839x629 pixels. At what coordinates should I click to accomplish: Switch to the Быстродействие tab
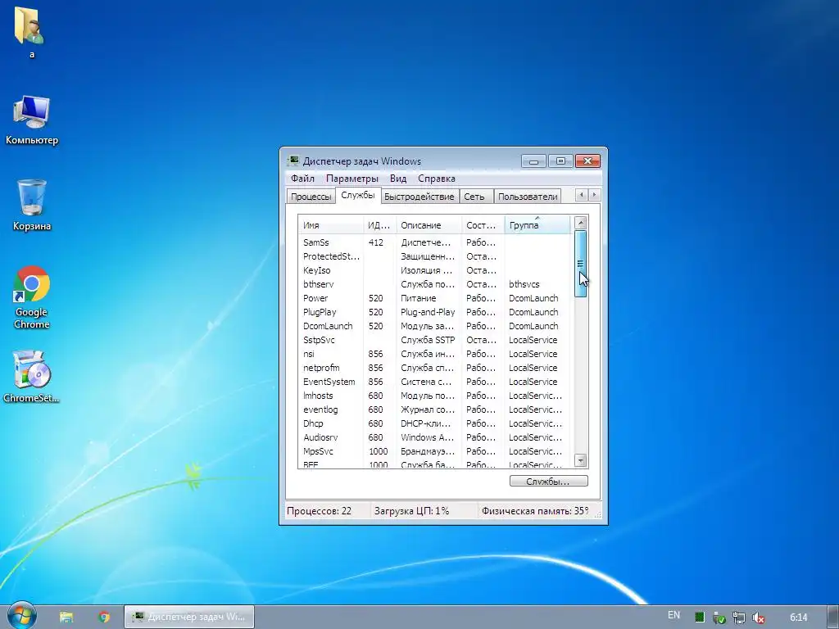(x=419, y=197)
